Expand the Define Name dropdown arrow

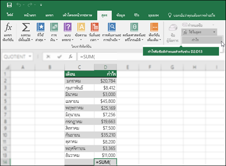[x=213, y=25]
